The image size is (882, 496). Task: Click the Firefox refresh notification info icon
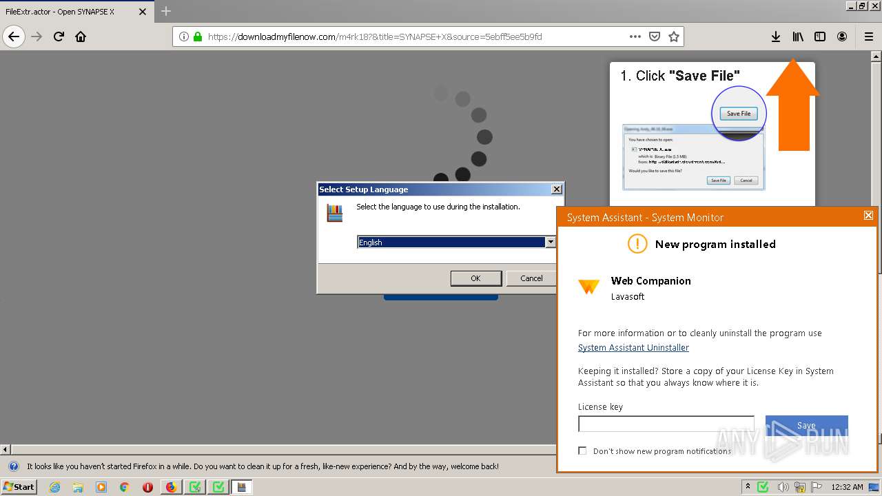[x=13, y=466]
